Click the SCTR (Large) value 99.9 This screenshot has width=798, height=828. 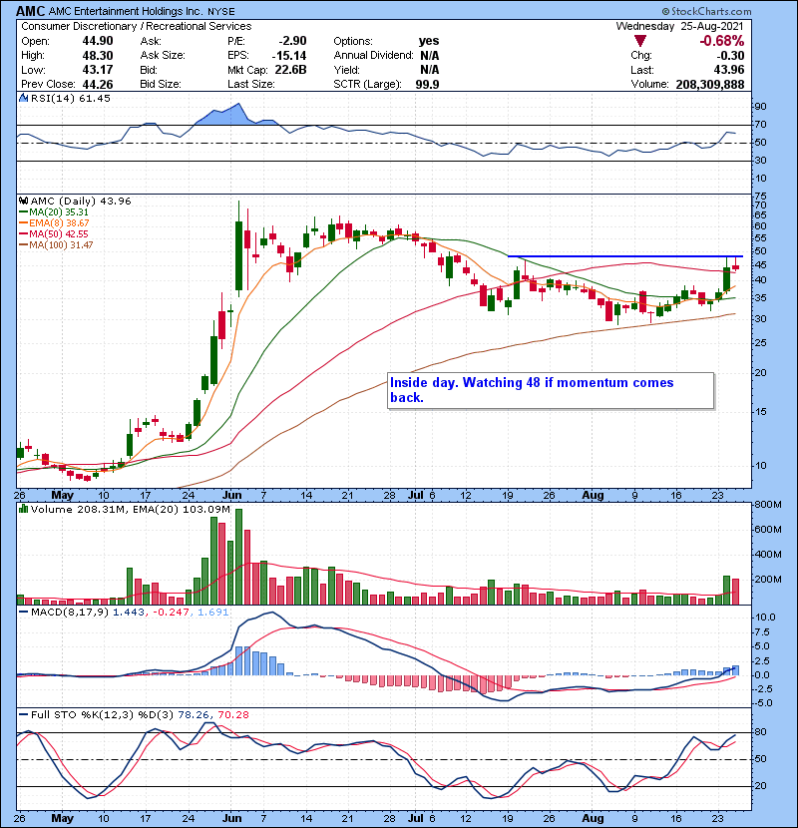pyautogui.click(x=427, y=84)
